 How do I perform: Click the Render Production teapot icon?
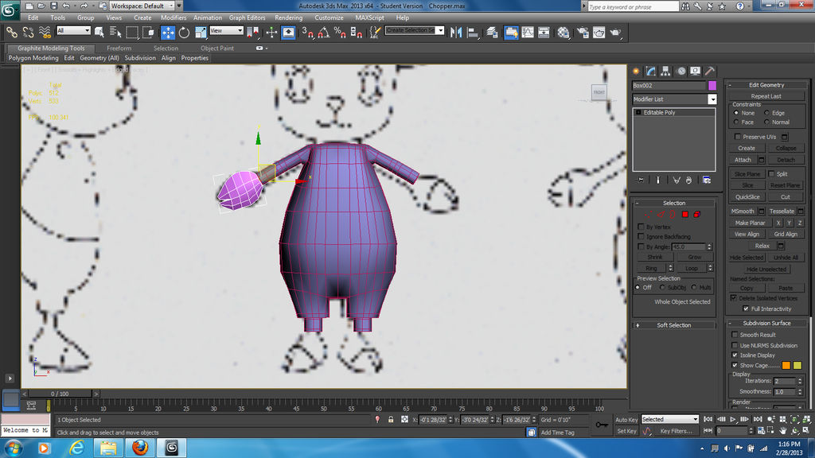(615, 32)
